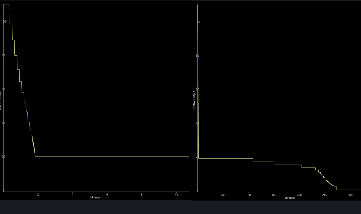Image resolution: width=361 pixels, height=214 pixels.
Task: Click the 300 minutes label on the right chart
Action: pyautogui.click(x=350, y=195)
